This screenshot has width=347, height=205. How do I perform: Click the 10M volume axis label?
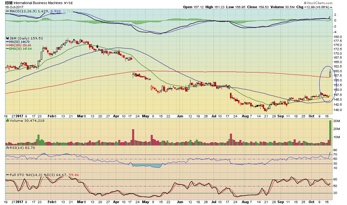point(337,137)
